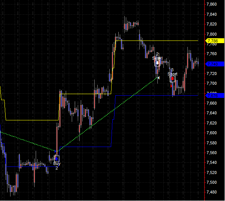The image size is (225, 201).
Task: Select the small blue entry triangle near Buy
Action: click(x=55, y=151)
